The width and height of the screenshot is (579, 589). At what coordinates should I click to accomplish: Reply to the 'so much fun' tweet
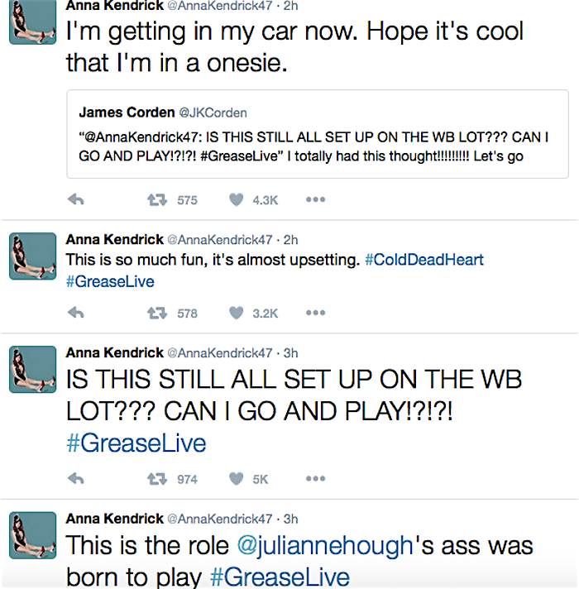point(75,313)
